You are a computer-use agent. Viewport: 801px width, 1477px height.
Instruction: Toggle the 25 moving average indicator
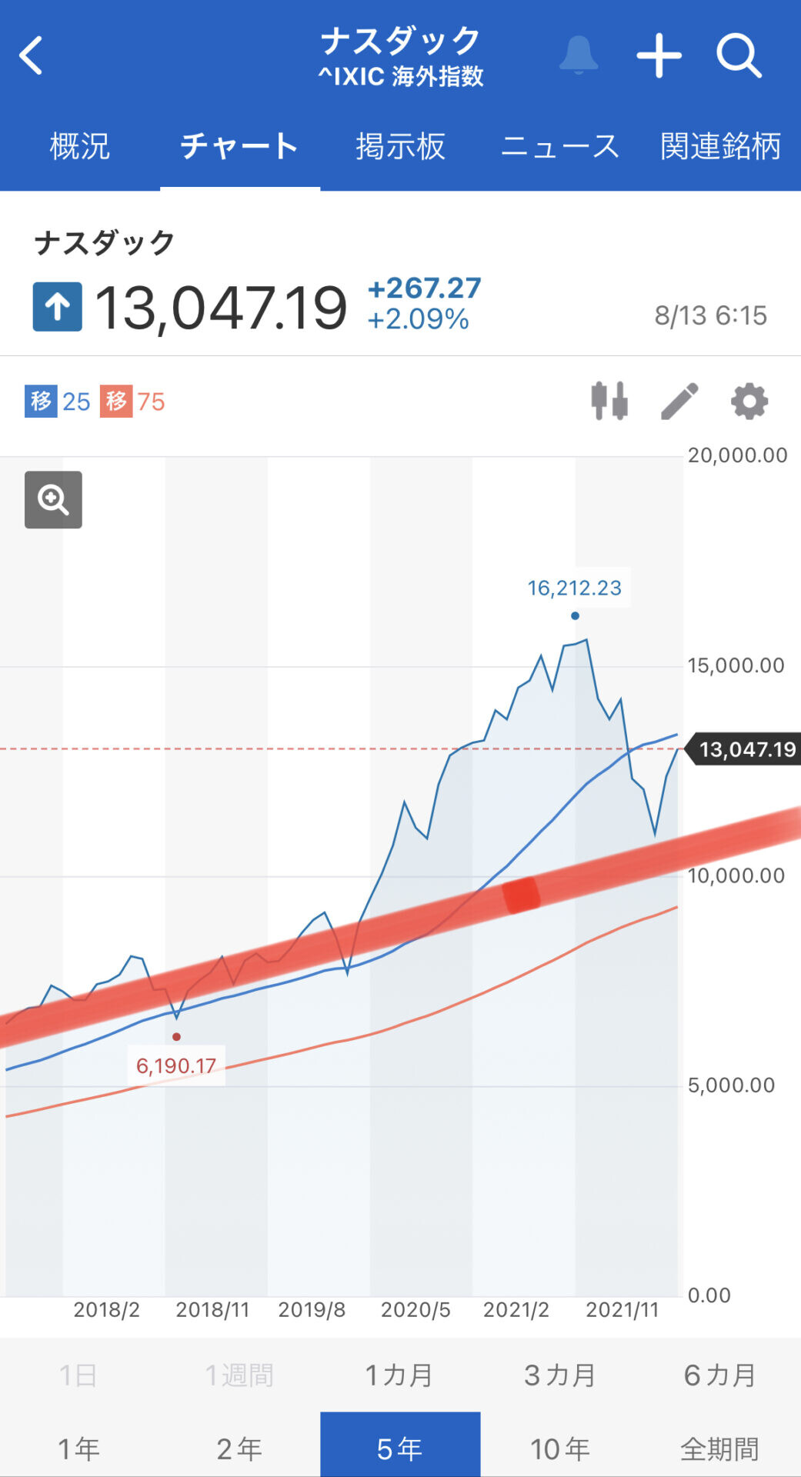58,402
